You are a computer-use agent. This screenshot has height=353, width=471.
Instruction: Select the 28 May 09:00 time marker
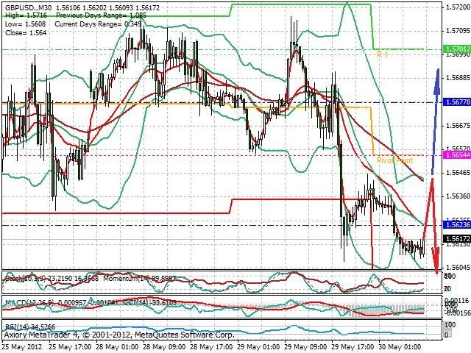(x=164, y=346)
